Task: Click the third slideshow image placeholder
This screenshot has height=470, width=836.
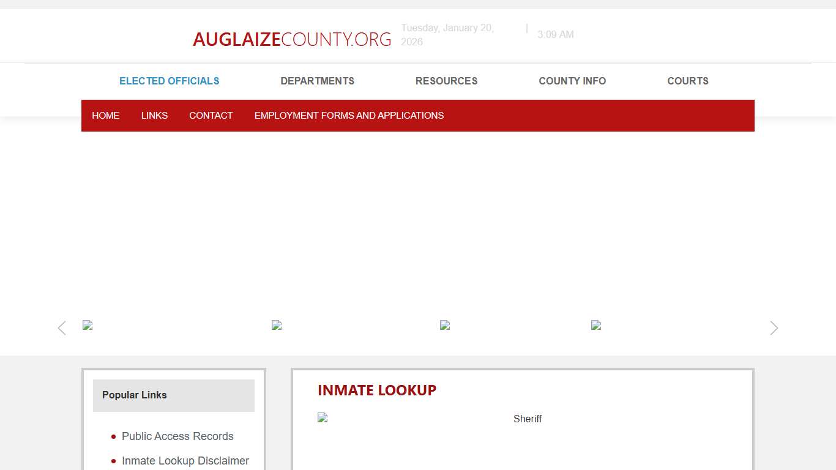Action: click(445, 325)
